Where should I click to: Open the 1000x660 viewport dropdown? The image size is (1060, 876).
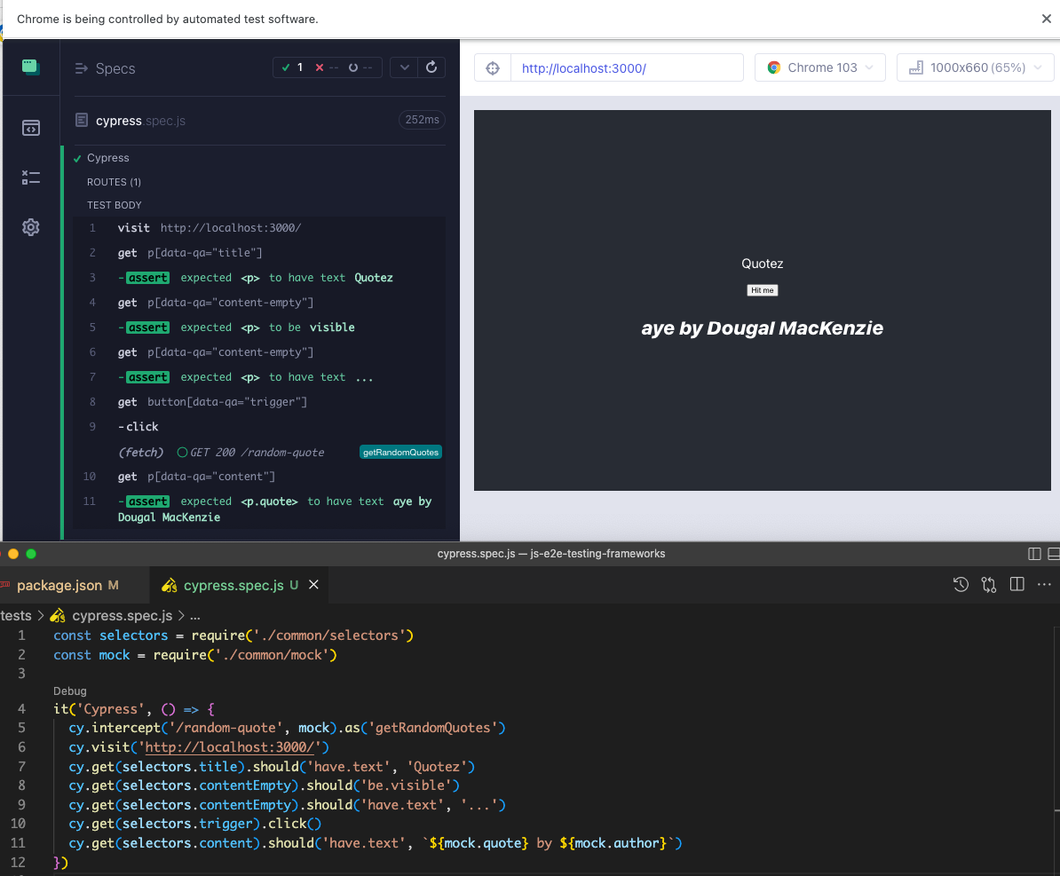pyautogui.click(x=975, y=67)
